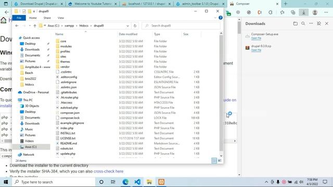The image size is (333, 187).
Task: Click the Search drupal9 field
Action: (181, 25)
